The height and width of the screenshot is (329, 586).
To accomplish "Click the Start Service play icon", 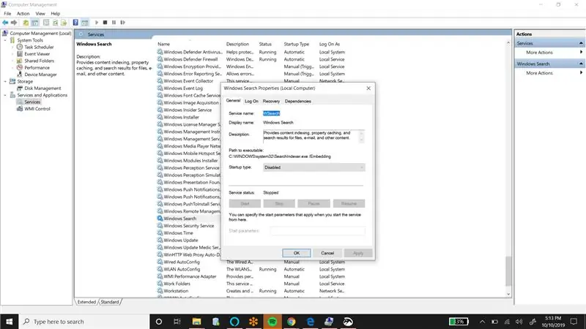I will tap(97, 23).
